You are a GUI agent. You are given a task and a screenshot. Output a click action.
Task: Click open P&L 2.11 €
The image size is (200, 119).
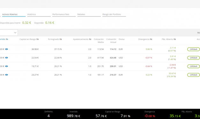[173, 48]
